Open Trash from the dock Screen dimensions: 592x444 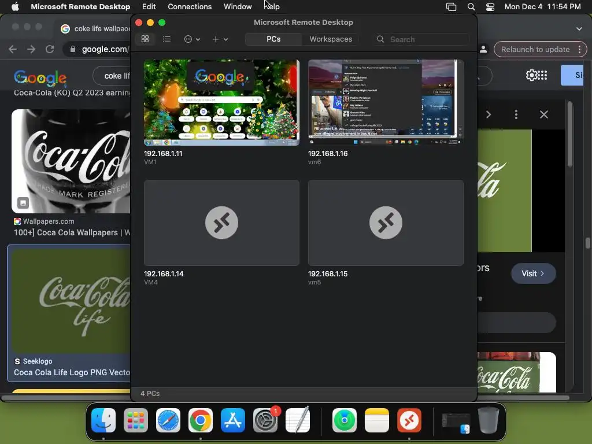(489, 420)
